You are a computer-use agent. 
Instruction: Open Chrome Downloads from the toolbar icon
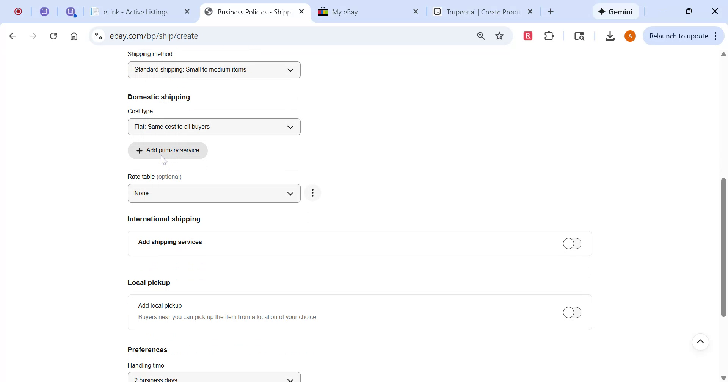[610, 36]
